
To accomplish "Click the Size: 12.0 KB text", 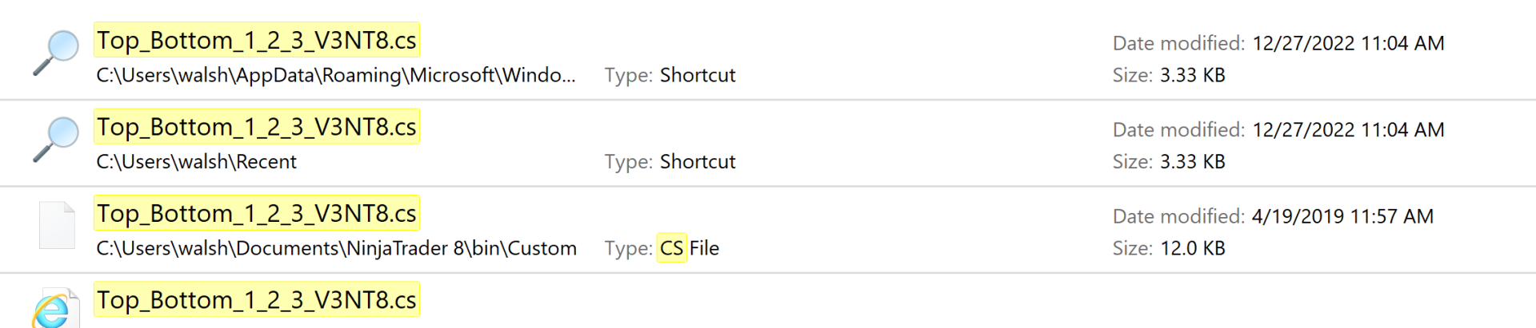I will [1169, 248].
